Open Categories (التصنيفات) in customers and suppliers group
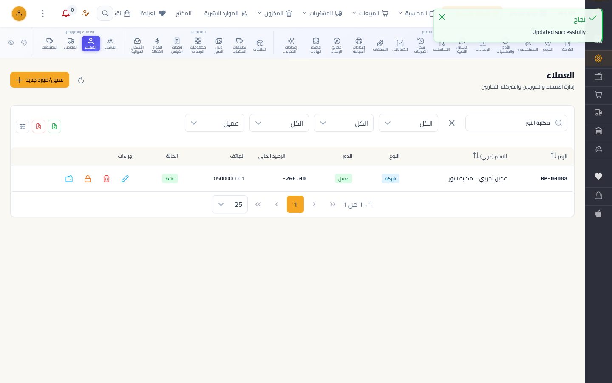Image resolution: width=612 pixels, height=383 pixels. tap(50, 43)
